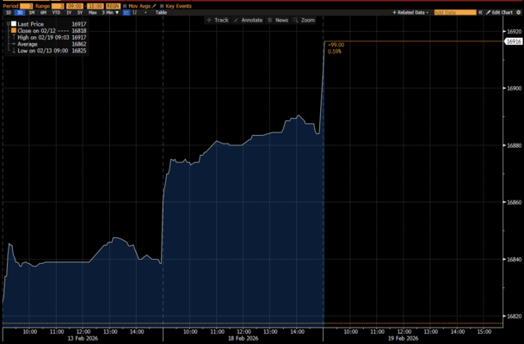524x344 pixels.
Task: Select the Zoom magnifier tool
Action: tap(304, 20)
